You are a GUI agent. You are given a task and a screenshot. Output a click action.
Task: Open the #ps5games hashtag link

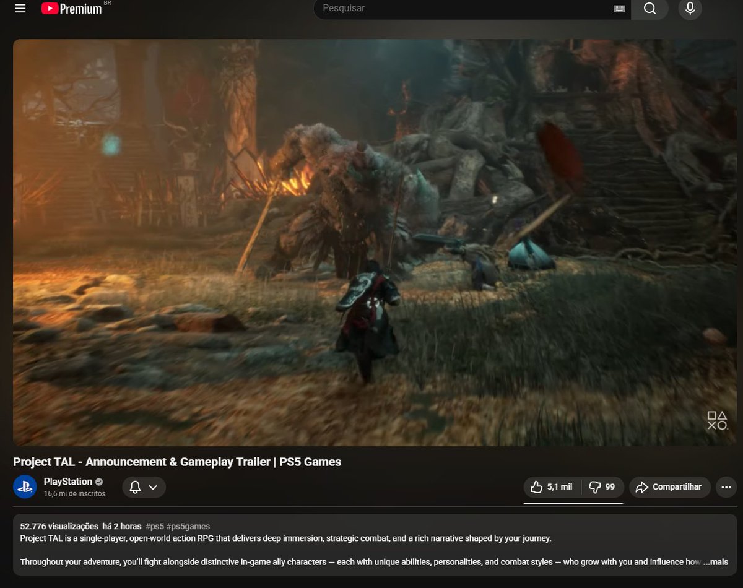click(x=188, y=527)
